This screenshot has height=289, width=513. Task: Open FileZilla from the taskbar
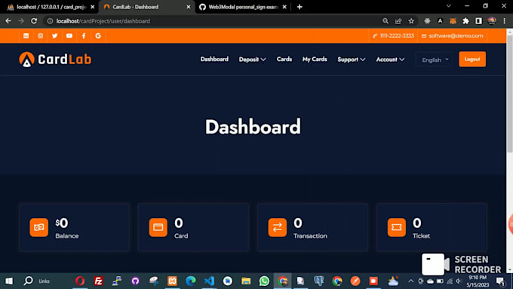click(98, 281)
